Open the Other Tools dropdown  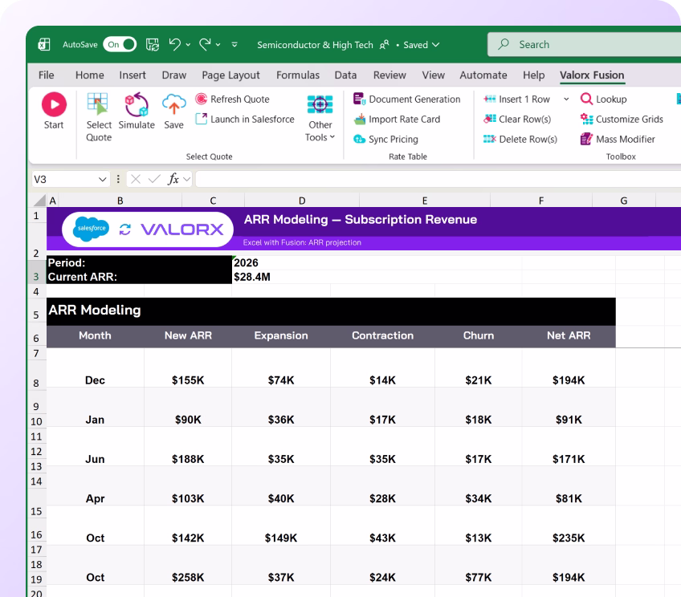320,118
